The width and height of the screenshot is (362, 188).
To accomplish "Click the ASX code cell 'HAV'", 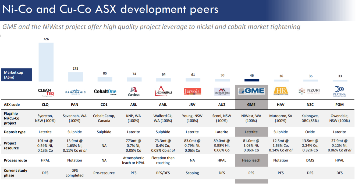I will coord(281,105).
